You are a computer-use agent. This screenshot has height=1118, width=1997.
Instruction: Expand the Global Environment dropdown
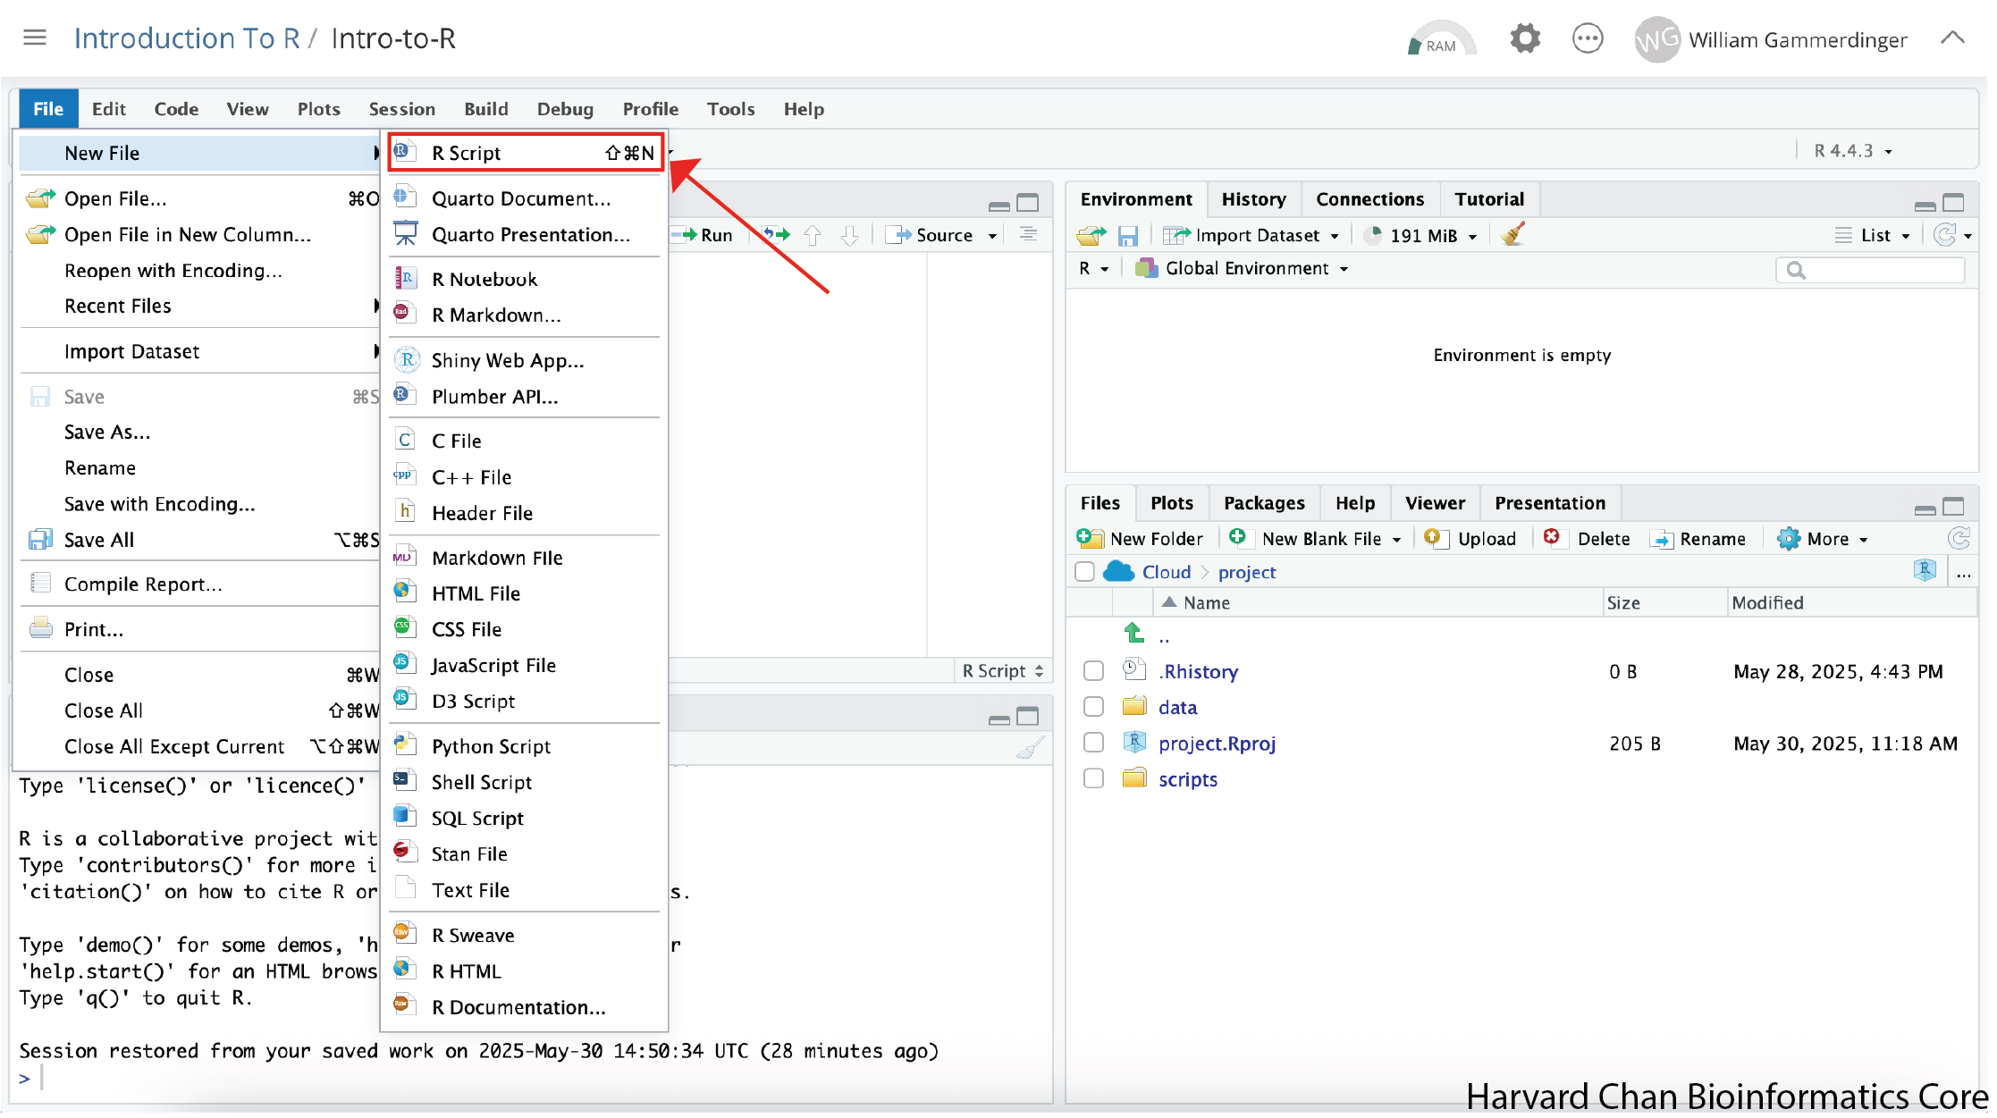pyautogui.click(x=1245, y=269)
